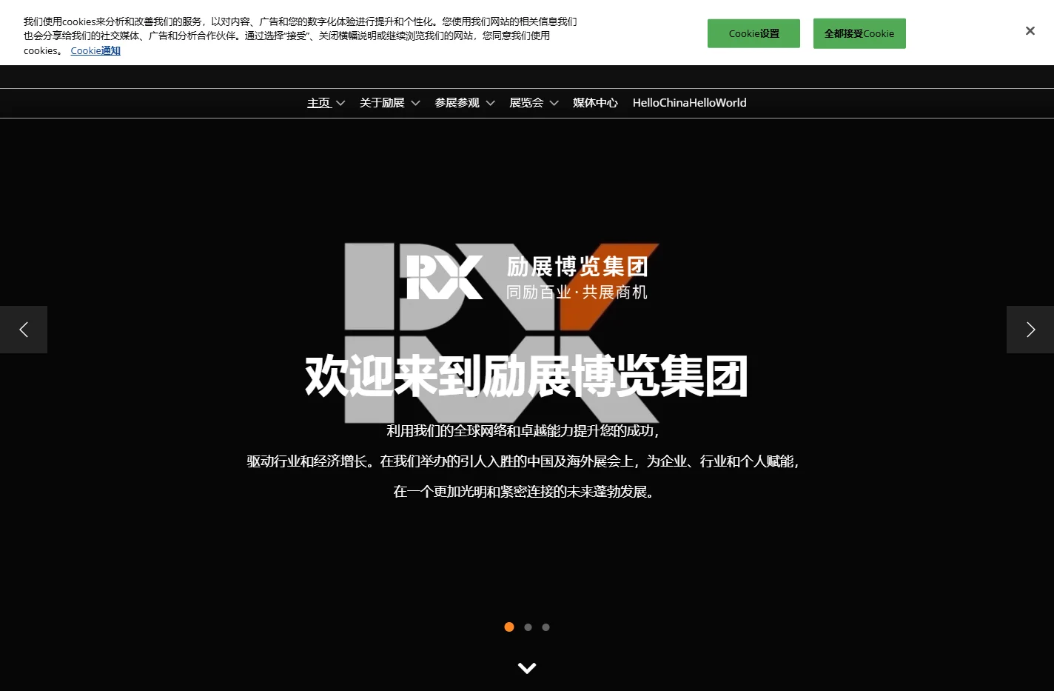Viewport: 1054px width, 691px height.
Task: Open the Cookie通知 link
Action: point(95,50)
